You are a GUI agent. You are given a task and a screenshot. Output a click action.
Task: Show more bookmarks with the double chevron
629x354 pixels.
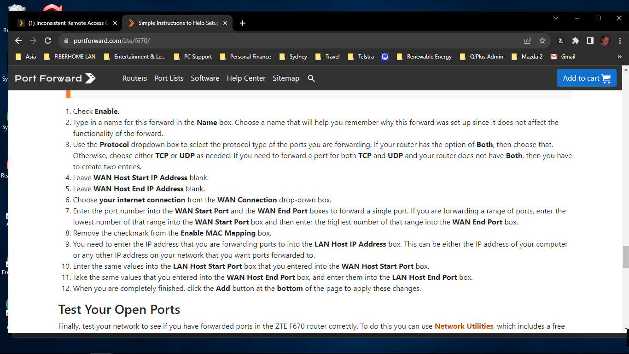(619, 57)
